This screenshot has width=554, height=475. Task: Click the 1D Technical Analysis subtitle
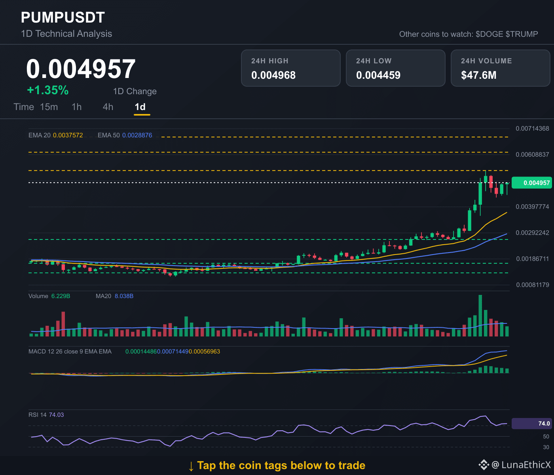click(66, 34)
